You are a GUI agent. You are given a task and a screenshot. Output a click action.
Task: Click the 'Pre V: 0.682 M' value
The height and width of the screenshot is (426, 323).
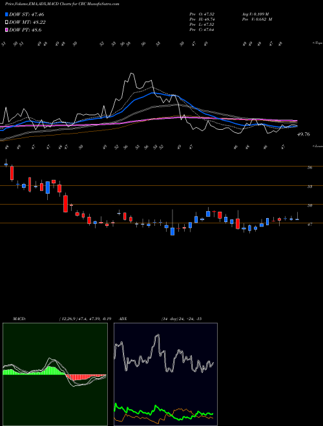tap(256, 19)
